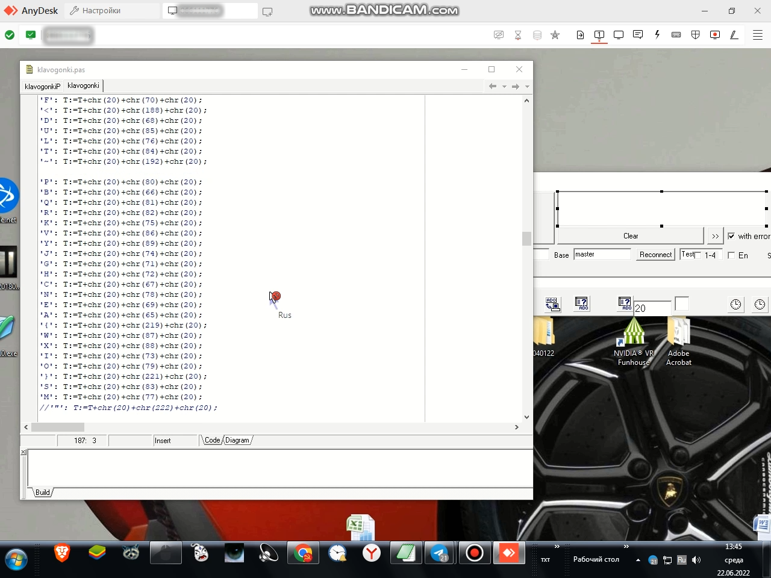Click the first clock timer component
Image resolution: width=771 pixels, height=578 pixels.
click(736, 305)
